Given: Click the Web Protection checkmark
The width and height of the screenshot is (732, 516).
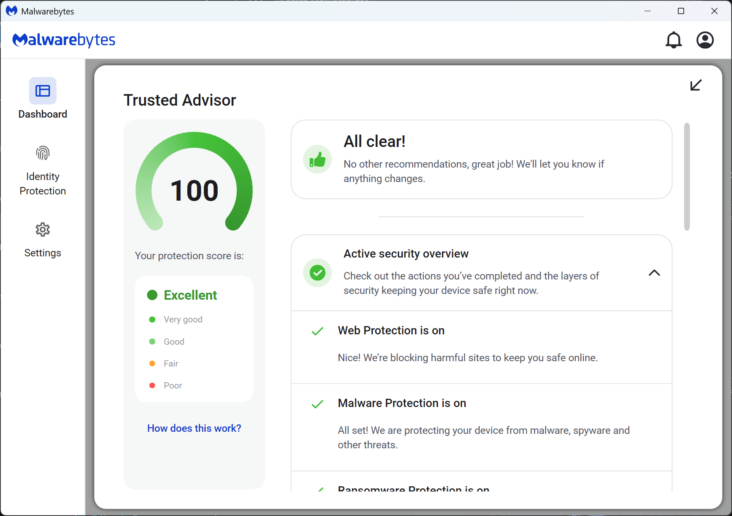Looking at the screenshot, I should (x=317, y=331).
